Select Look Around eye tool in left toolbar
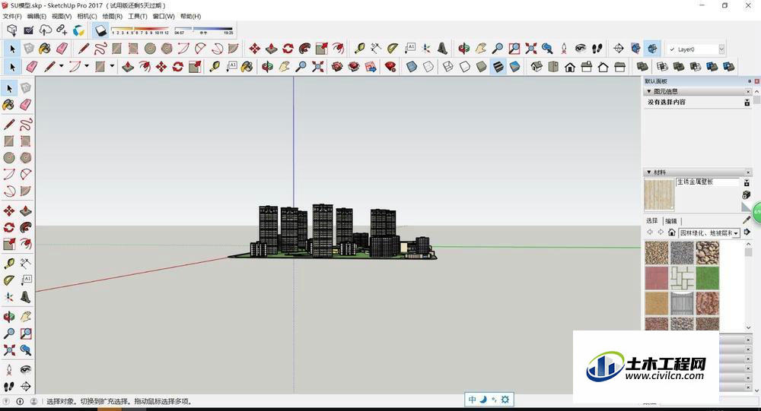This screenshot has width=761, height=411. pos(26,370)
